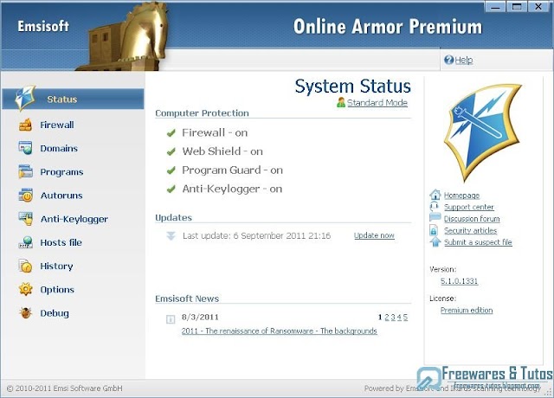
Task: Open the Hosts file section
Action: 61,242
